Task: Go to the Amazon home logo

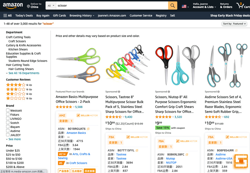Action: pyautogui.click(x=13, y=5)
